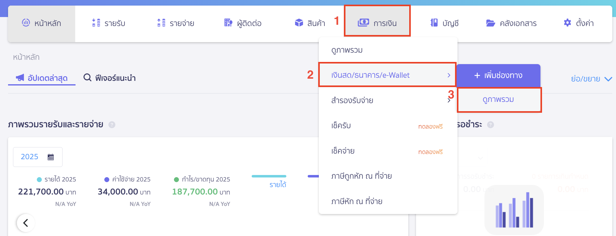This screenshot has height=236, width=616.
Task: Click the กำไร/ขาดทุน 2025 legend entry
Action: click(202, 179)
